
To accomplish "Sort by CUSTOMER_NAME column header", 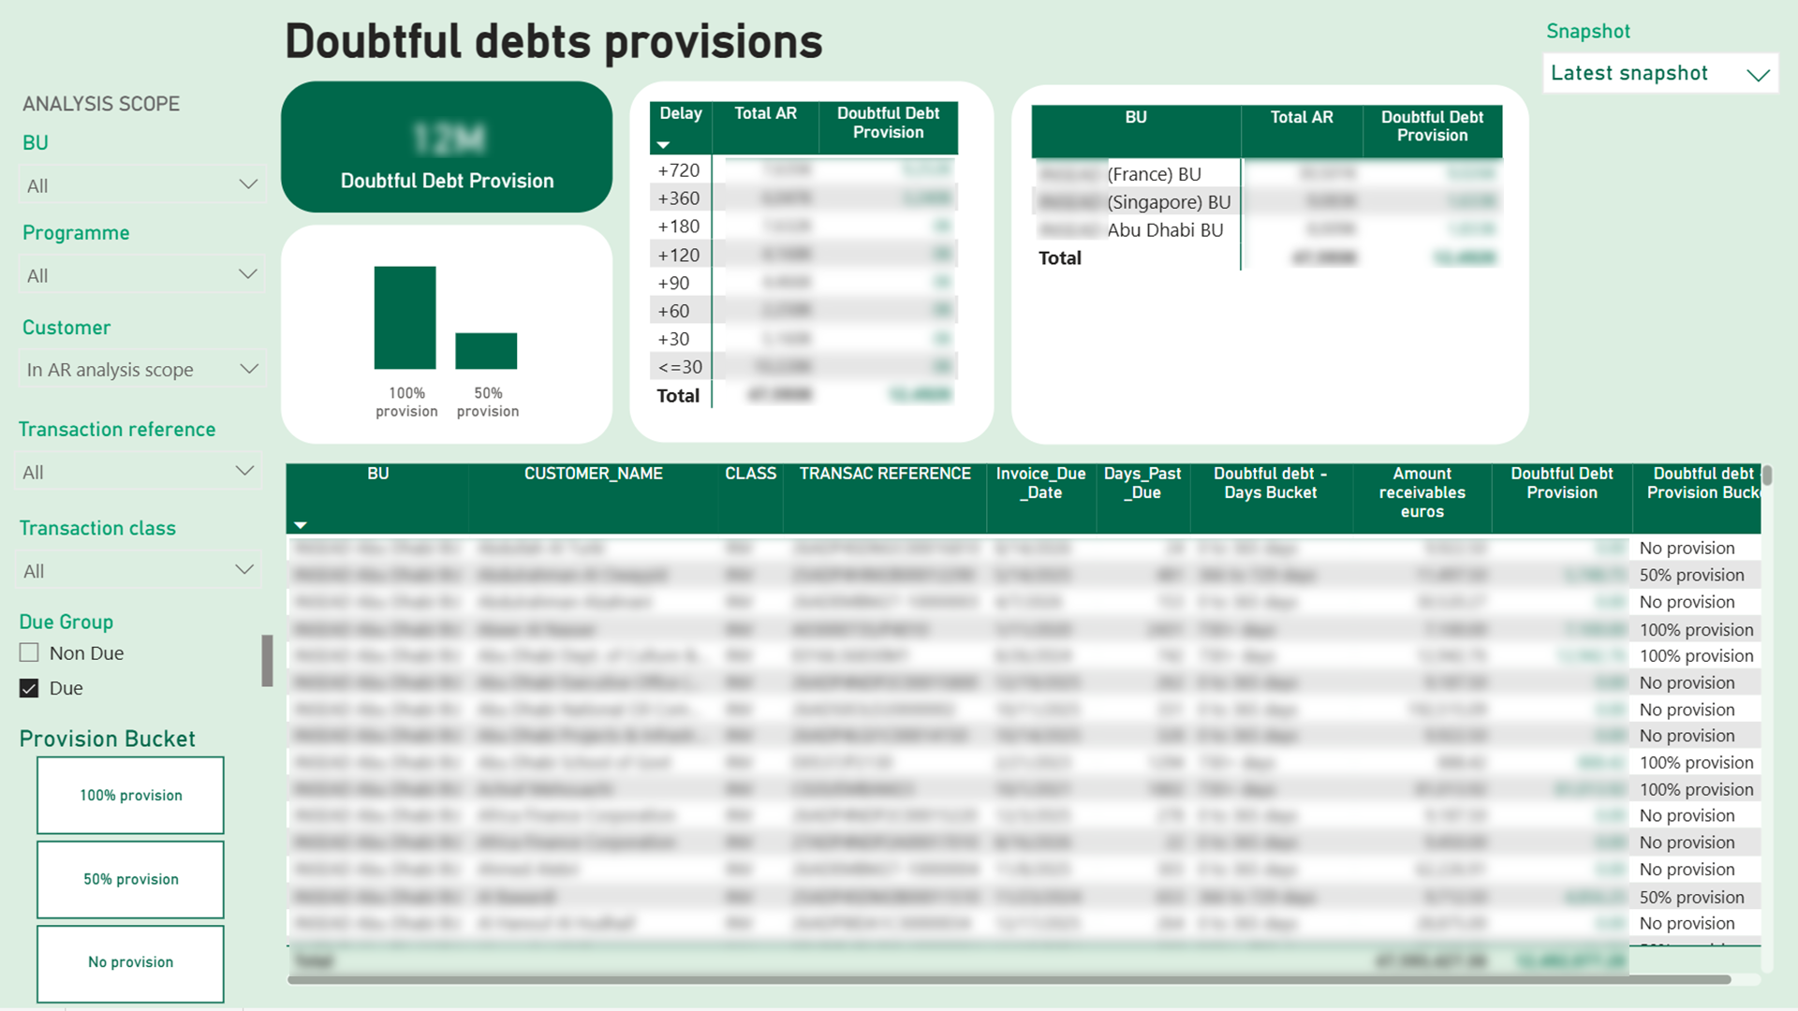I will tap(593, 474).
